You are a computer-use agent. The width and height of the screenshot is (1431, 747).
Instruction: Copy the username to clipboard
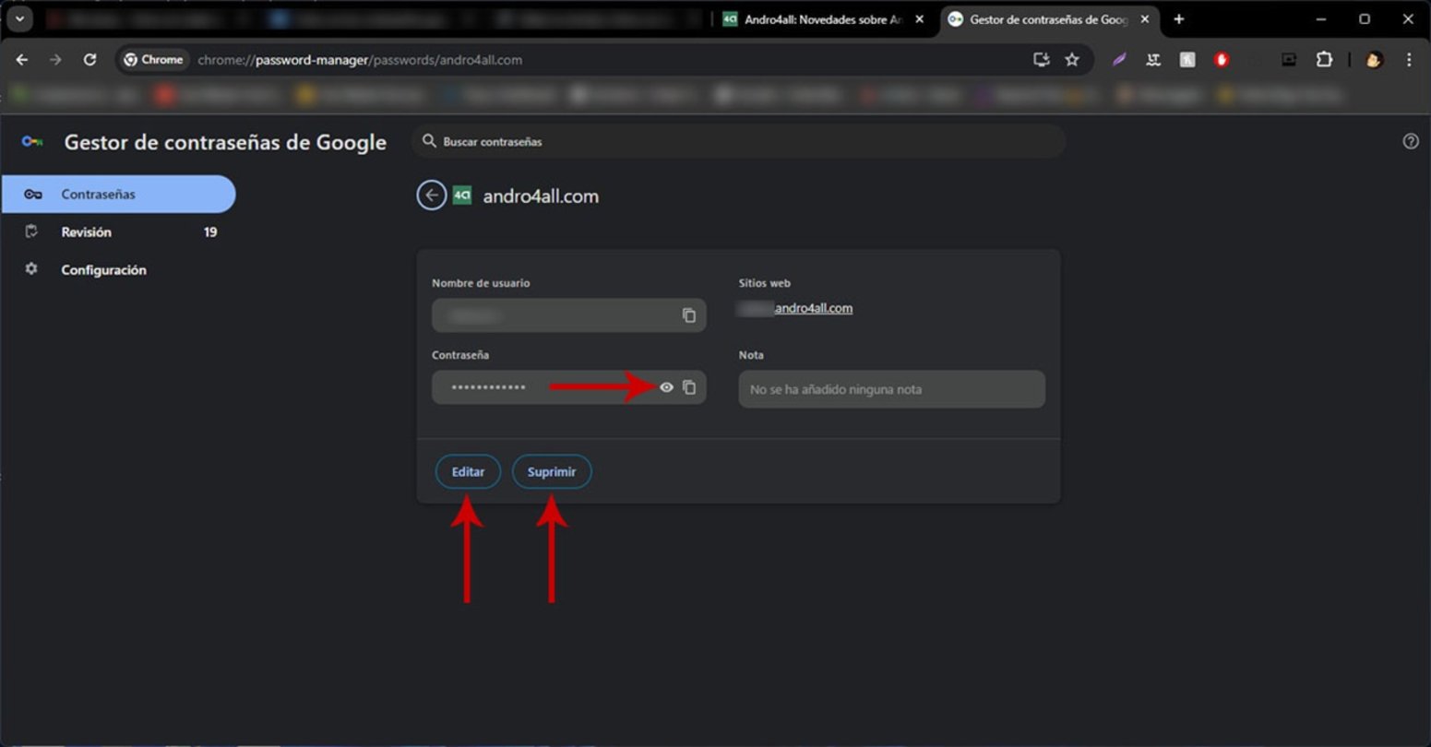[688, 315]
